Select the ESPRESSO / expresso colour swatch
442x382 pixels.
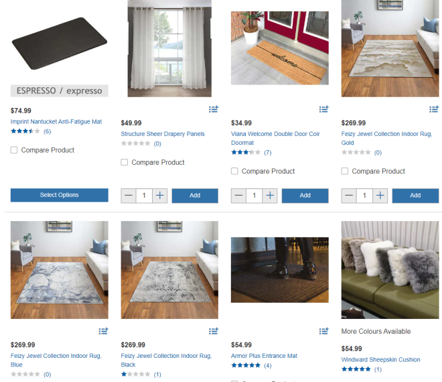click(x=59, y=91)
